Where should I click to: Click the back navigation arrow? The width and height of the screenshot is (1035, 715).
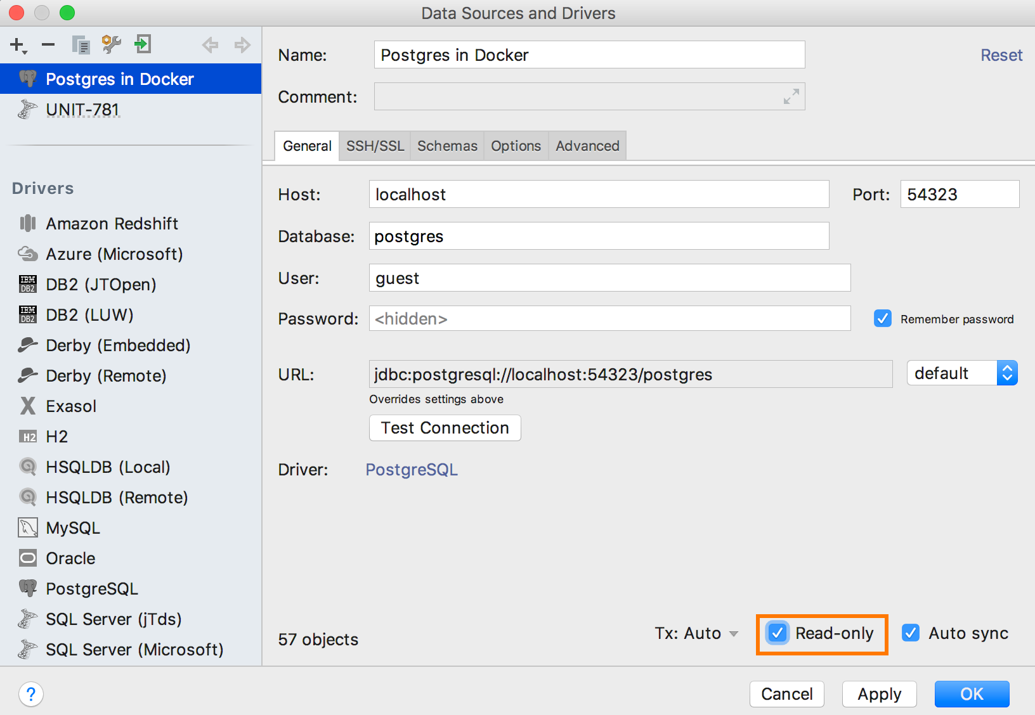210,45
